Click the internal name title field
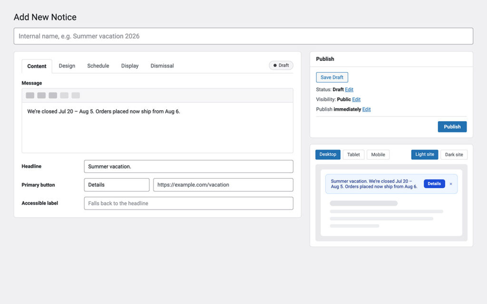This screenshot has width=487, height=304. click(x=243, y=36)
